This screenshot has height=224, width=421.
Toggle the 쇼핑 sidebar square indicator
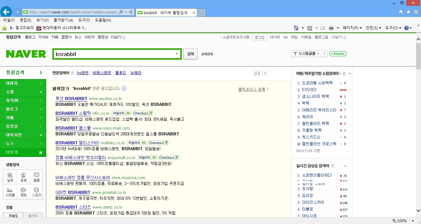[x=41, y=92]
